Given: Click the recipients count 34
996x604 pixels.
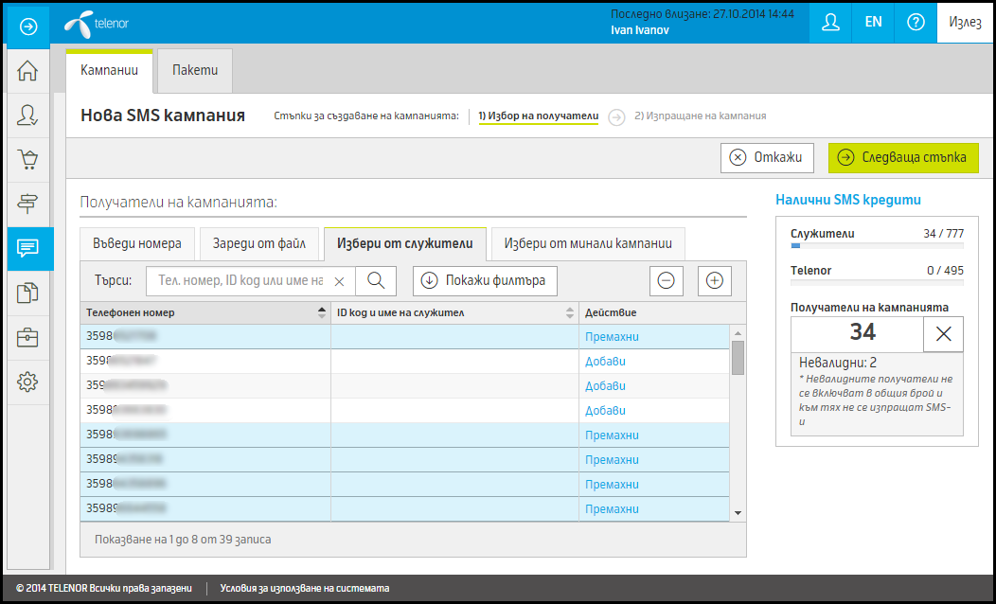Looking at the screenshot, I should pos(863,332).
